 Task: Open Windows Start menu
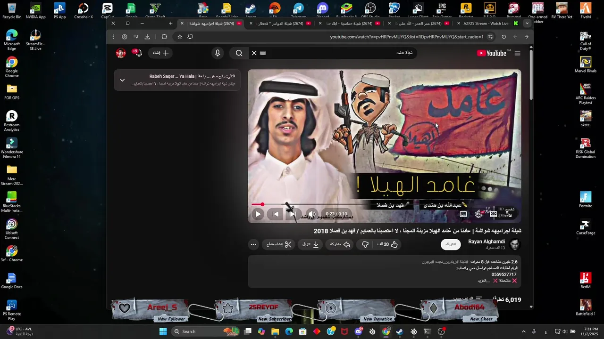[163, 331]
